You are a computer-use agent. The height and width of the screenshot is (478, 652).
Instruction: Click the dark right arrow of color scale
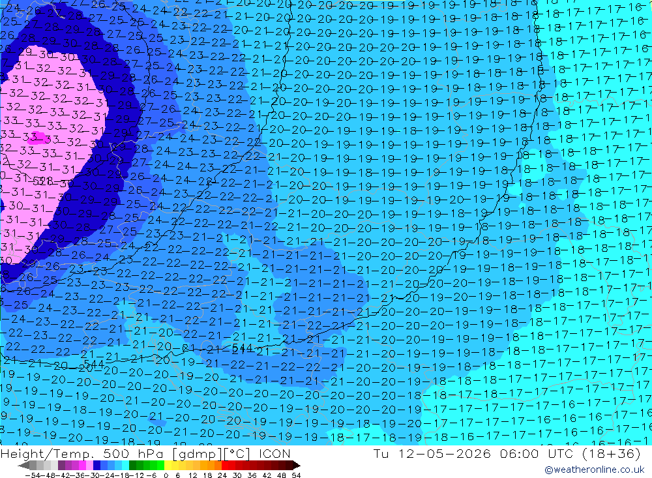[x=296, y=465]
